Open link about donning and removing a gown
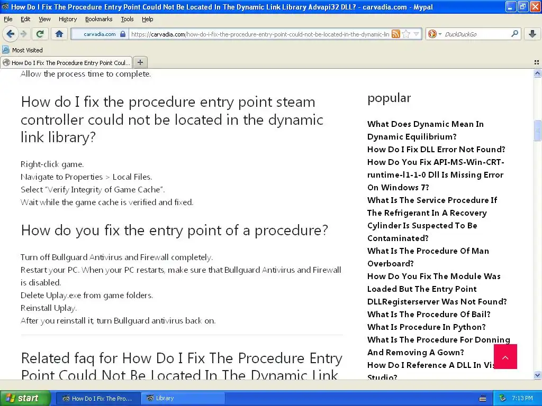 pos(438,346)
